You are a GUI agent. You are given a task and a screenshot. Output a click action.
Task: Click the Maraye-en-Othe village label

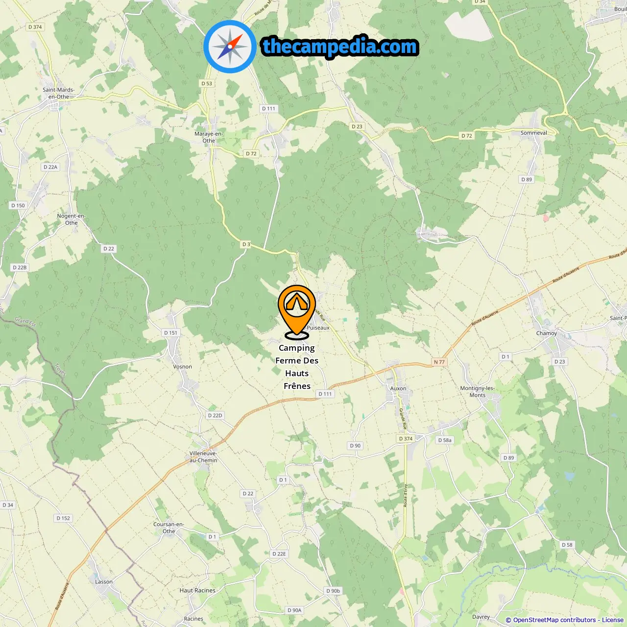(209, 137)
